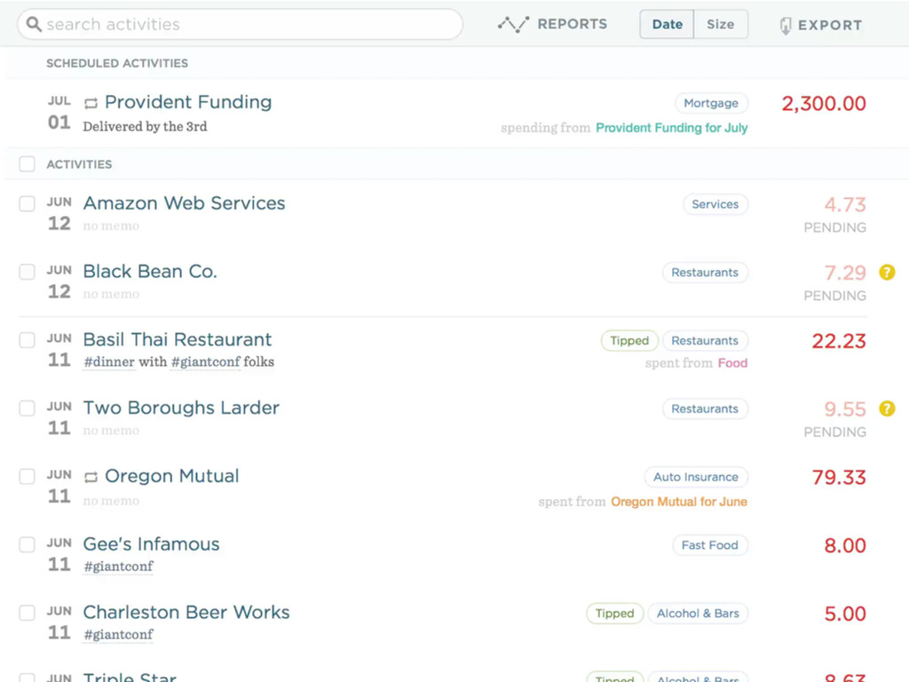The image size is (909, 682).
Task: Click 'no memo' under Two Boroughs Larder
Action: coord(111,431)
